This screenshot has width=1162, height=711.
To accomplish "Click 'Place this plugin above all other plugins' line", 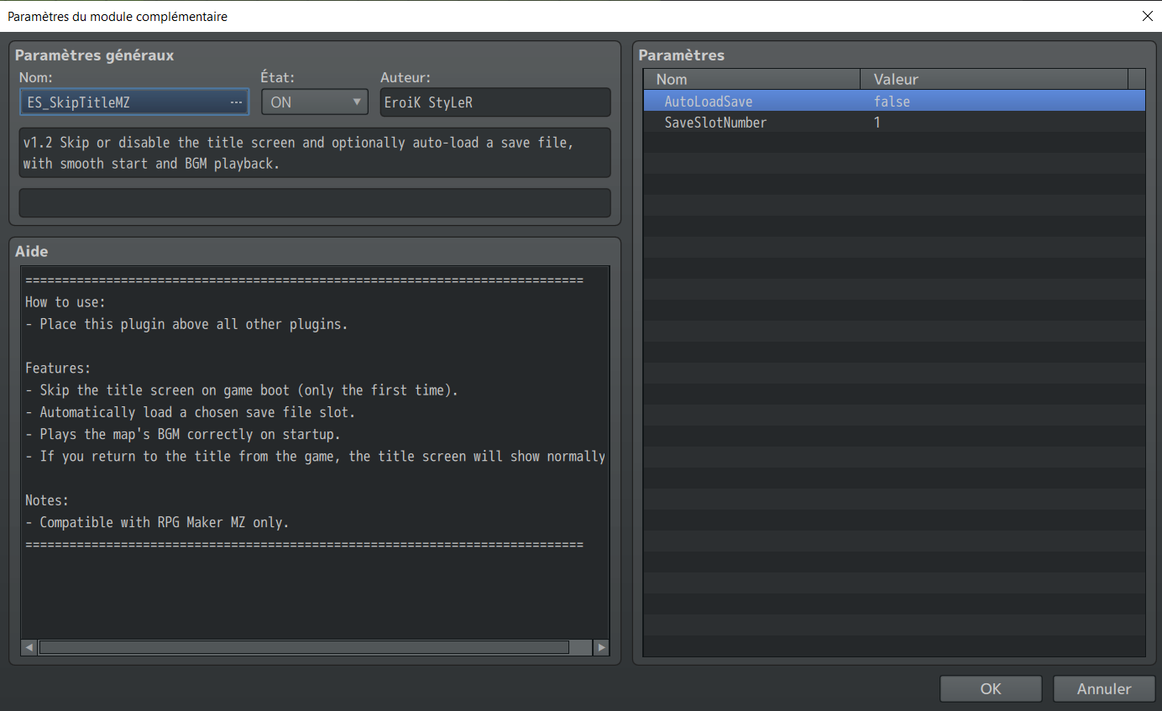I will (186, 324).
